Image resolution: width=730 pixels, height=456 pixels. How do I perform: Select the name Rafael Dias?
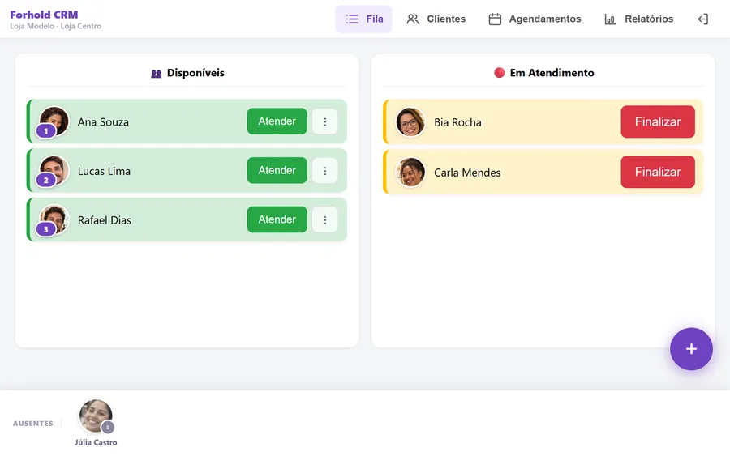pos(105,220)
